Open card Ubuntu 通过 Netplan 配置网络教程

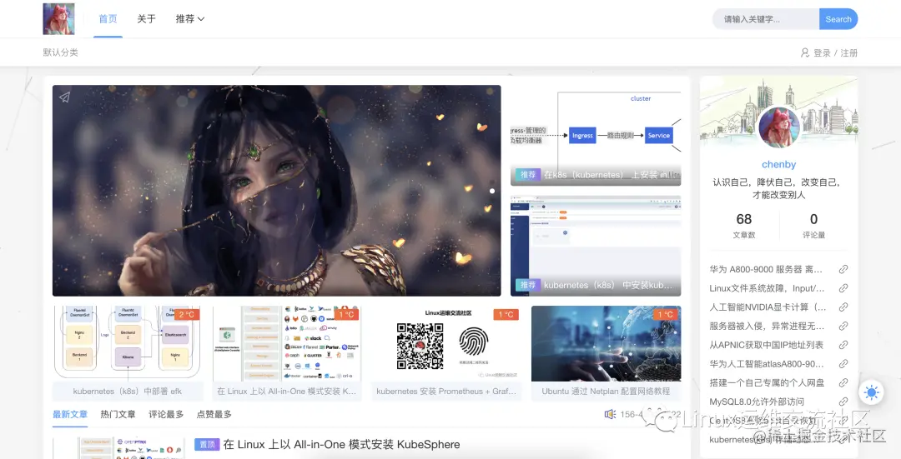(607, 353)
